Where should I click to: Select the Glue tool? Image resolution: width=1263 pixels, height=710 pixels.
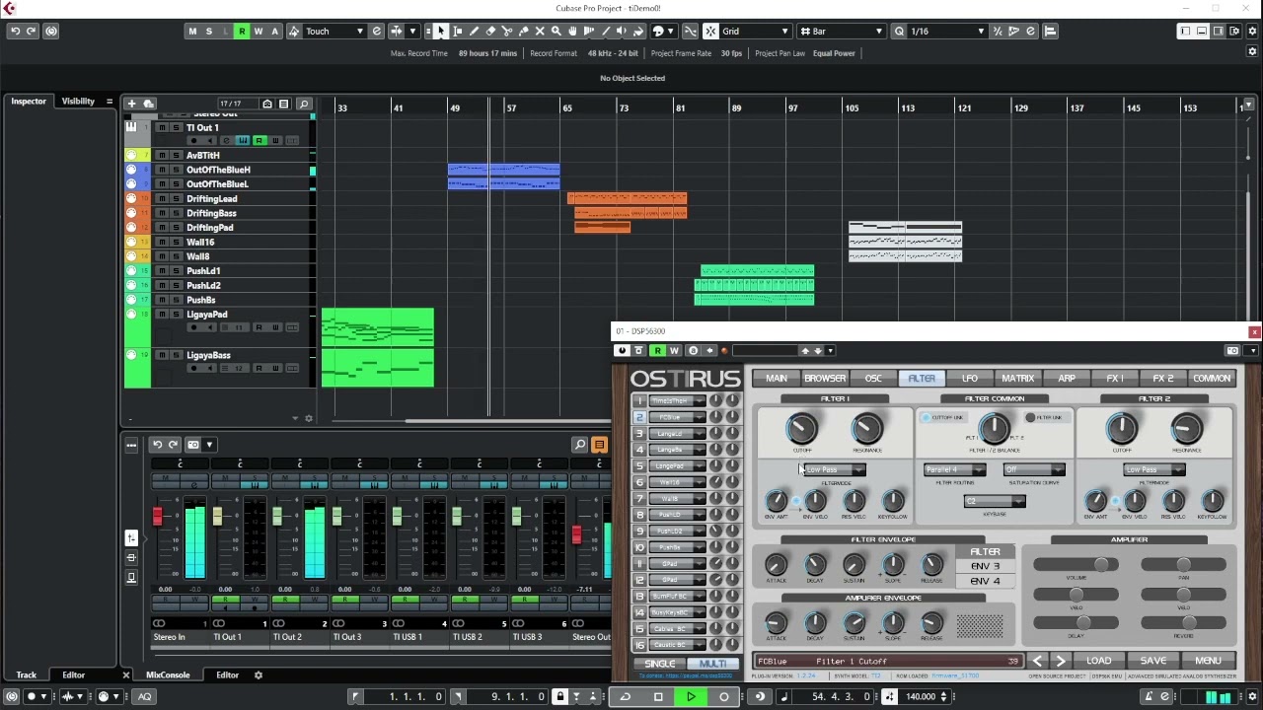pos(523,31)
